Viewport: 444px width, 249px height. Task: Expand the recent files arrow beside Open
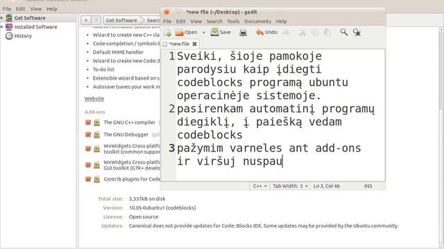203,33
